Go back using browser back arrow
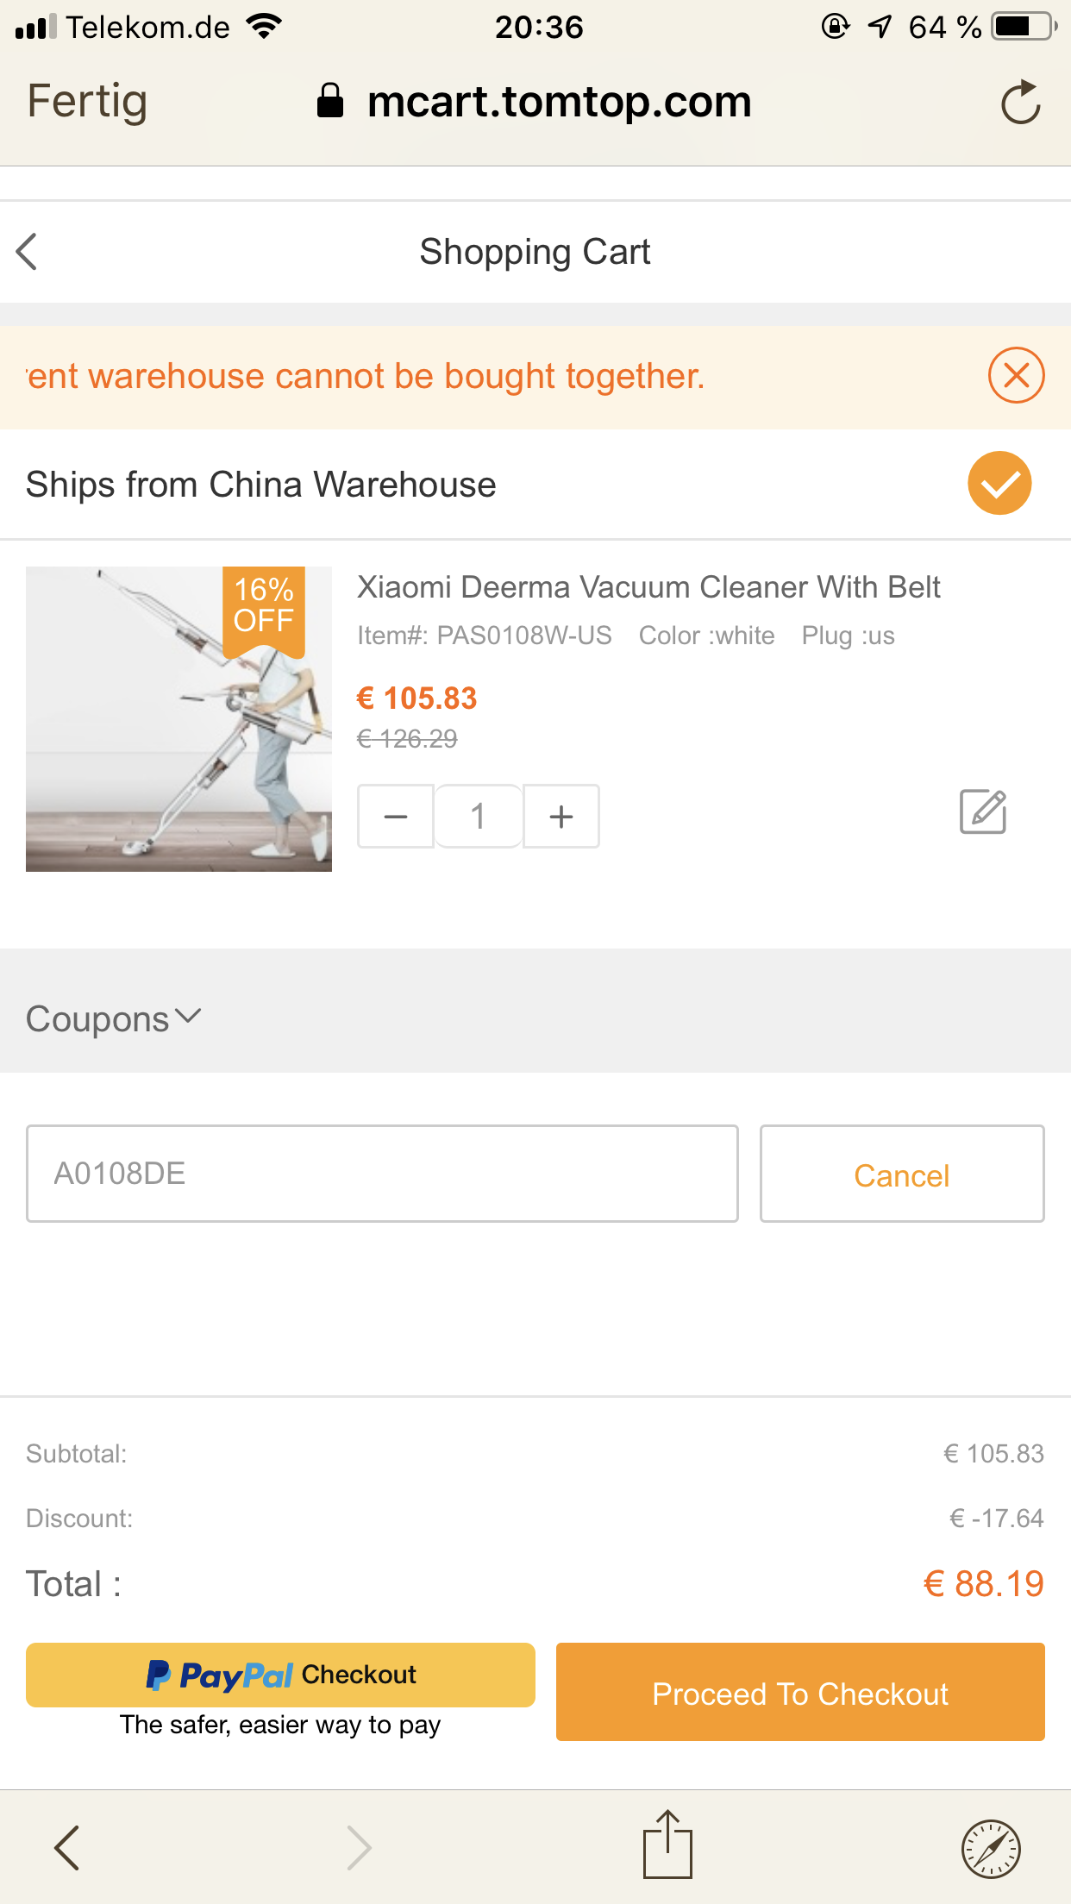Image resolution: width=1071 pixels, height=1904 pixels. coord(67,1847)
